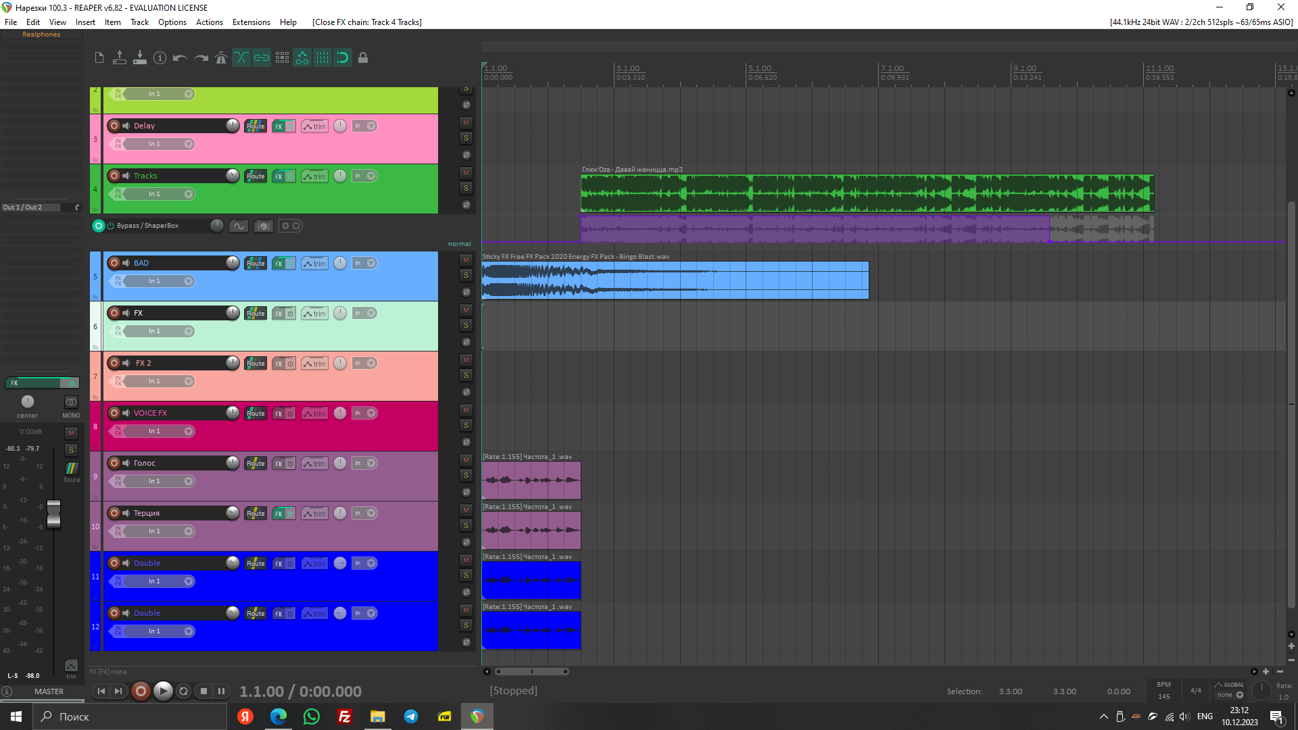Screen dimensions: 1298x730
Task: Mute the Delay track
Action: pos(466,123)
